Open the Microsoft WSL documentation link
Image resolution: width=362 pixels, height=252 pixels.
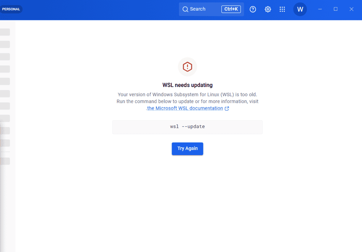point(185,108)
